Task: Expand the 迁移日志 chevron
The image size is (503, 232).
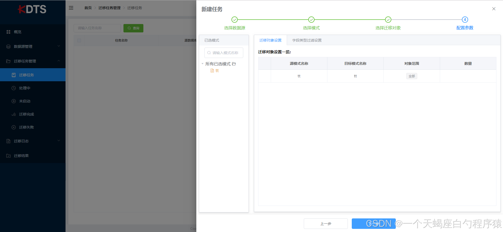Action: pos(59,141)
